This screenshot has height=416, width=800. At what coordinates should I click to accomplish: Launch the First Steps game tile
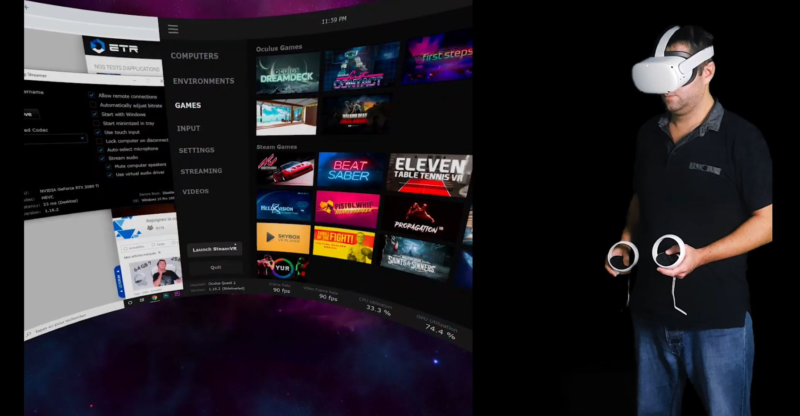(x=438, y=58)
